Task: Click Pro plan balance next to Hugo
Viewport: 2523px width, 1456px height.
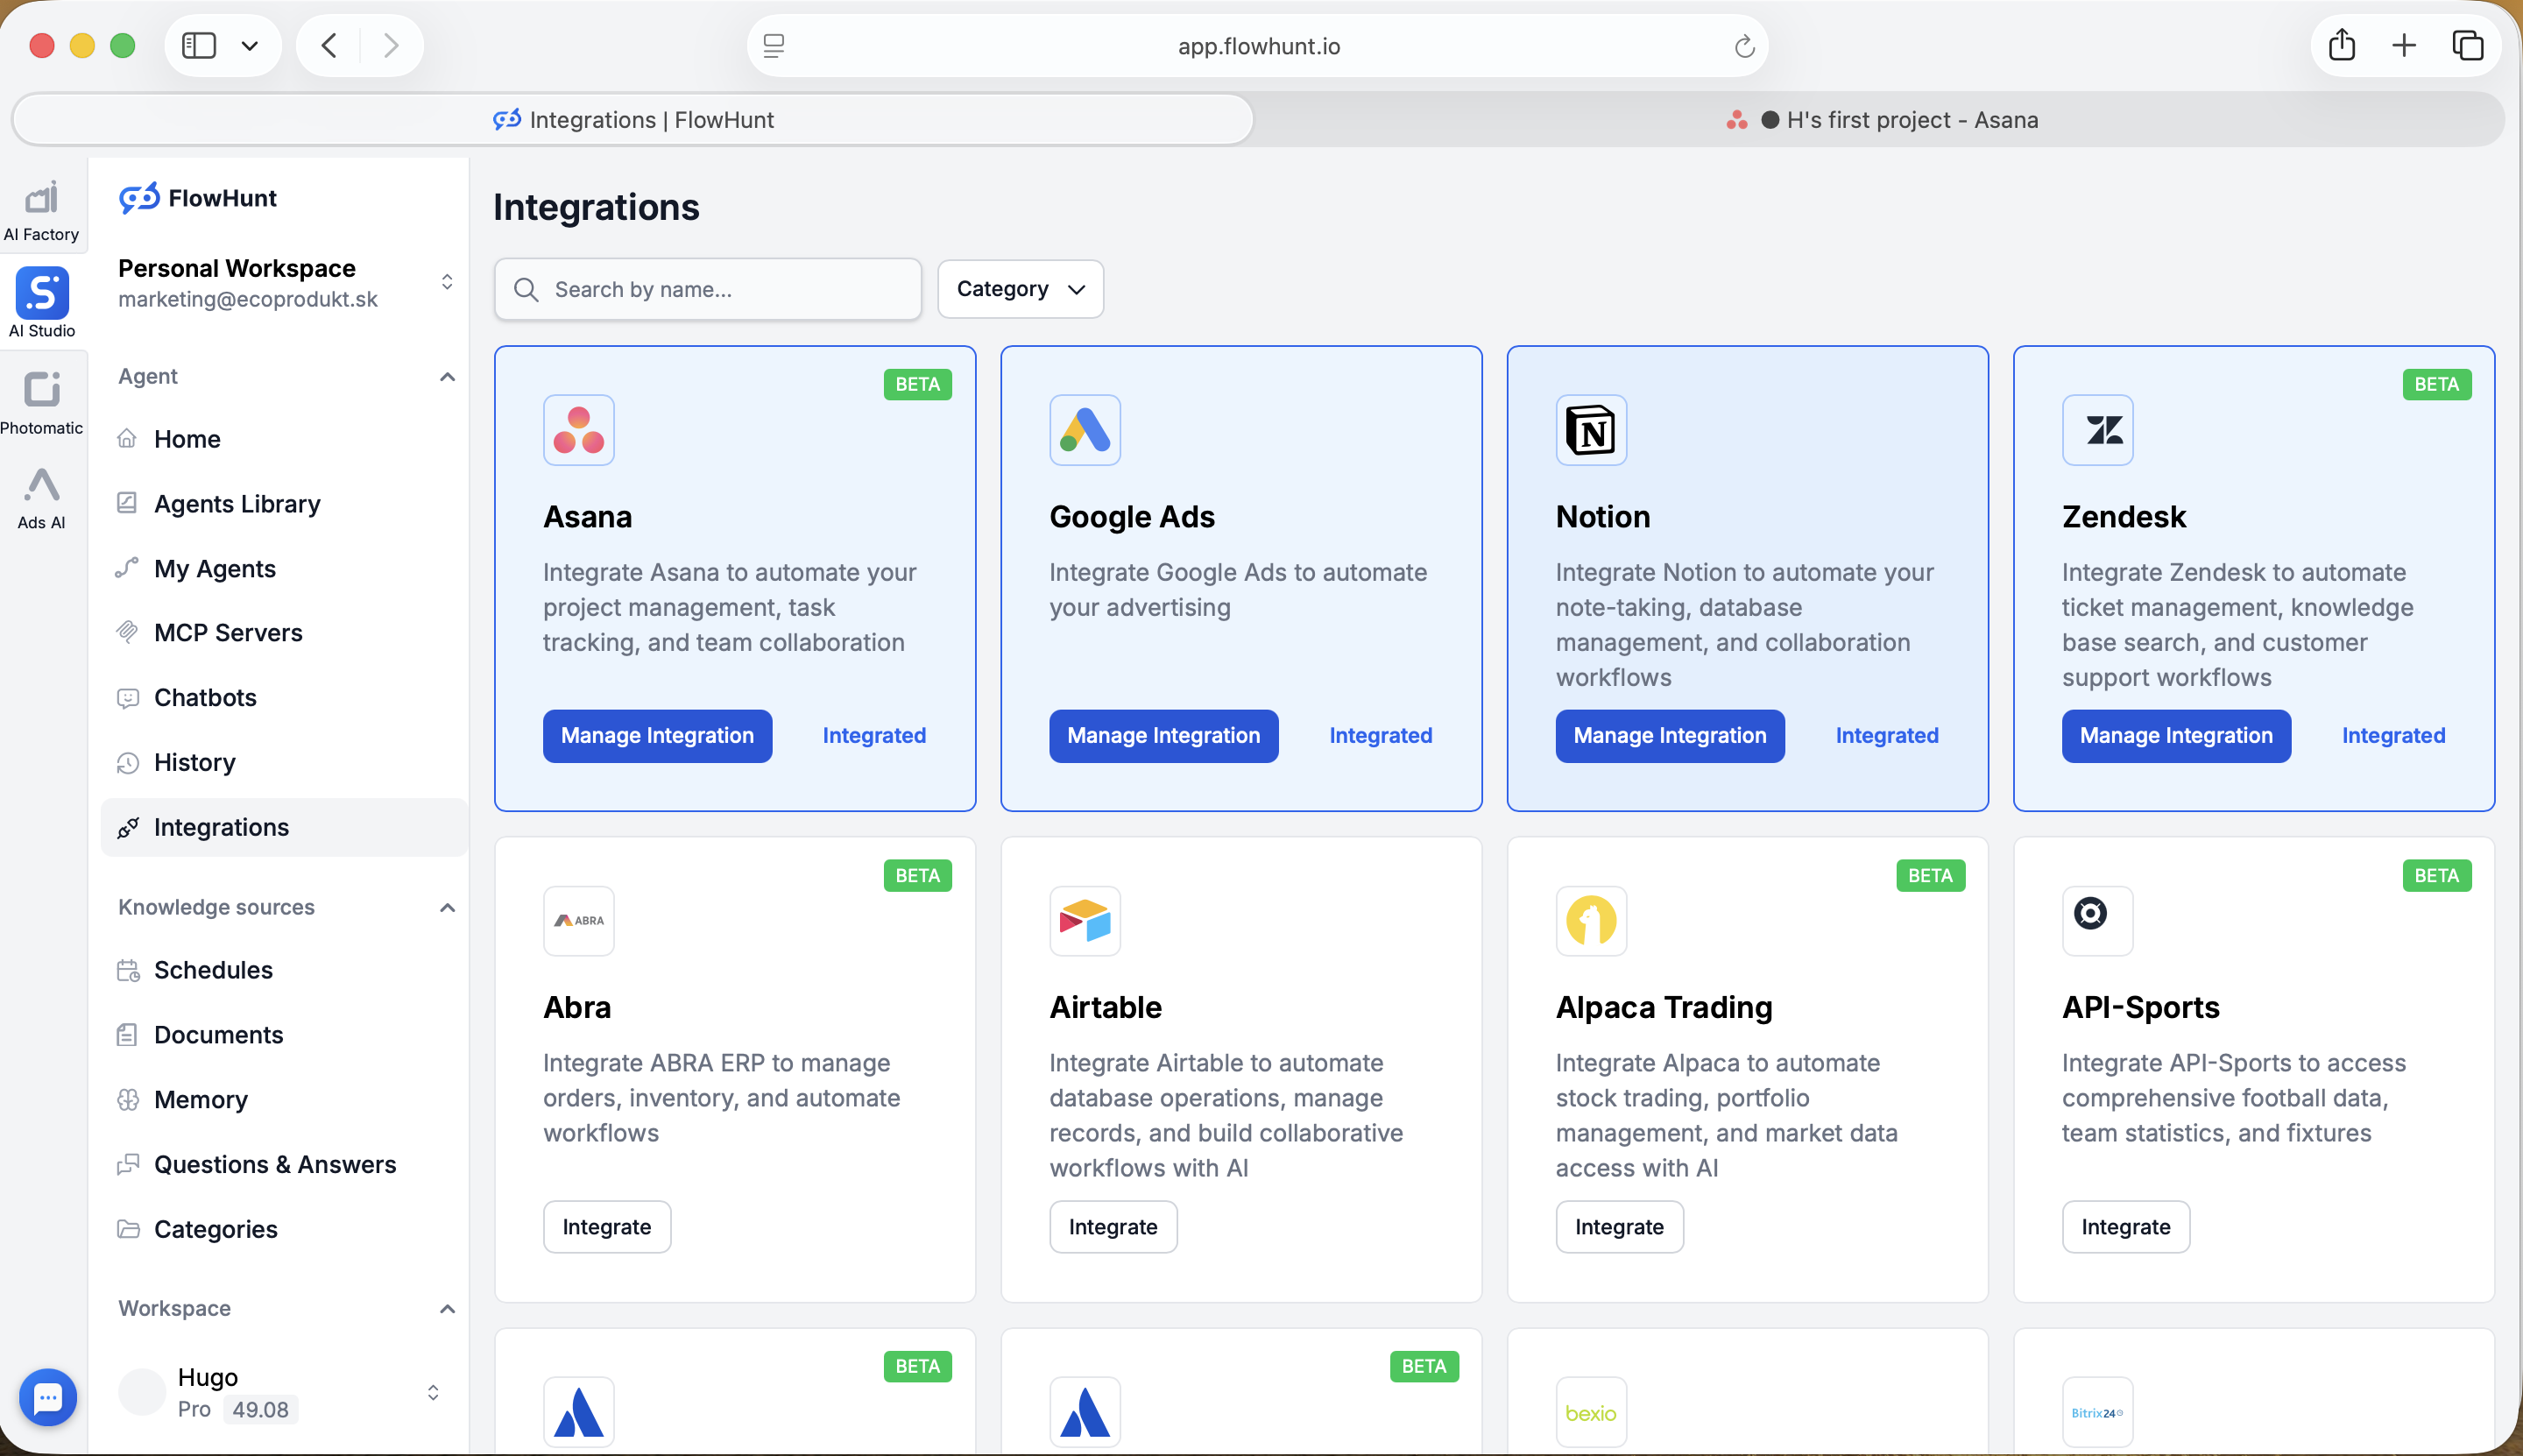Action: pos(258,1409)
